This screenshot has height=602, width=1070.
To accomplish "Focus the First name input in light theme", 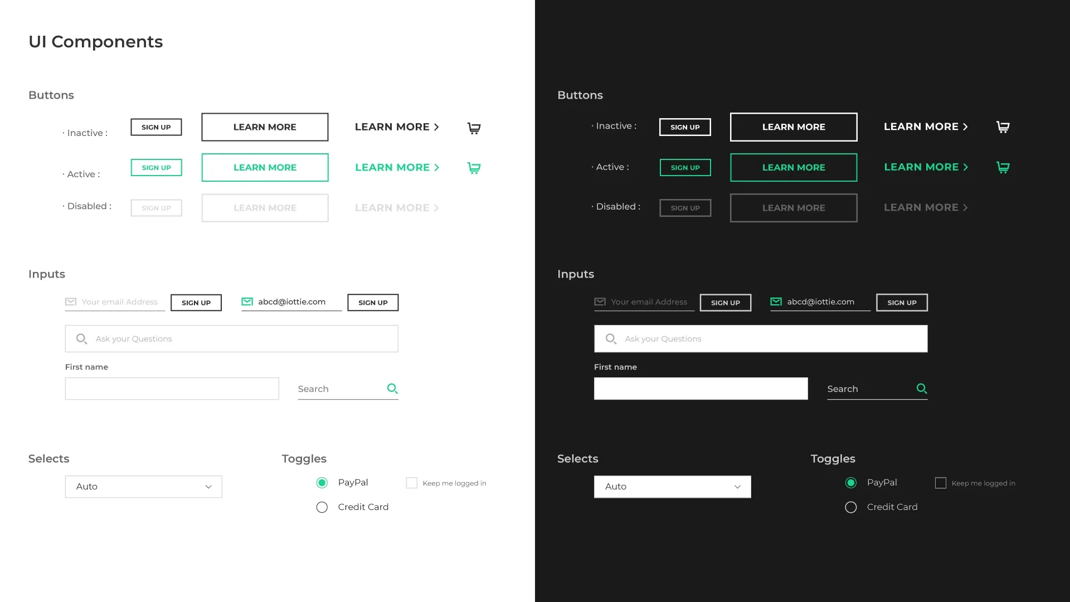I will click(x=172, y=389).
